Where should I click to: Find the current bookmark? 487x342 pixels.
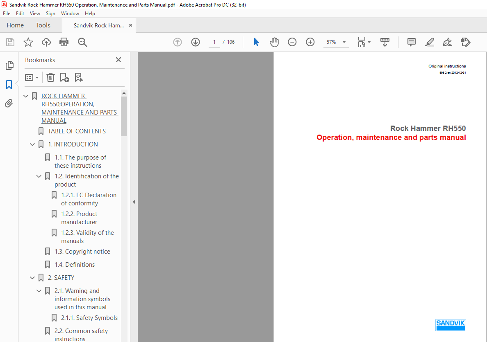(79, 77)
